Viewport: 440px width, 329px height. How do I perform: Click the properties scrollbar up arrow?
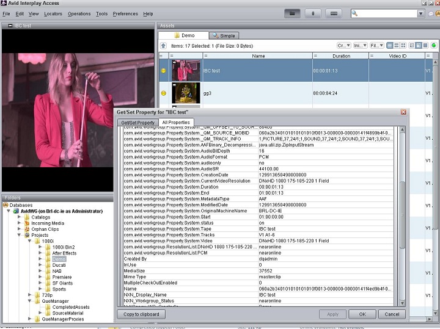[x=402, y=130]
